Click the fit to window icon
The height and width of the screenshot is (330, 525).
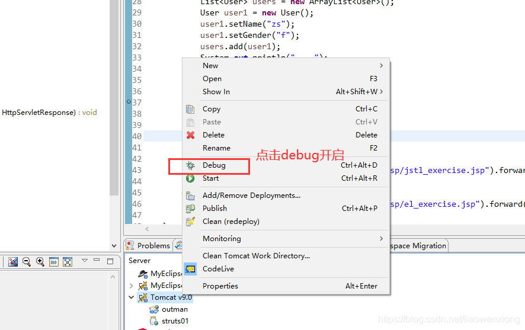point(68,262)
